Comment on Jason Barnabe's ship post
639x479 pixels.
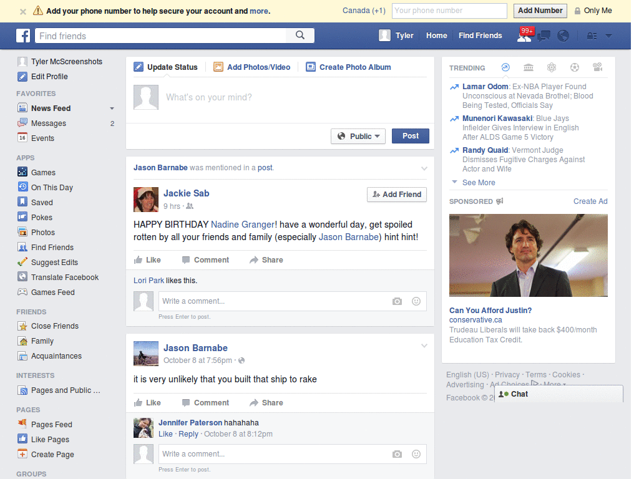(x=205, y=403)
